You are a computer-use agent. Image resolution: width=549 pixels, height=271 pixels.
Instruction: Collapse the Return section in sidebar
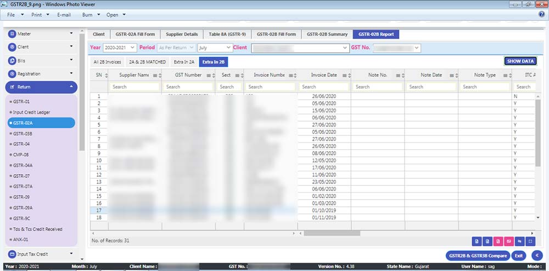71,87
